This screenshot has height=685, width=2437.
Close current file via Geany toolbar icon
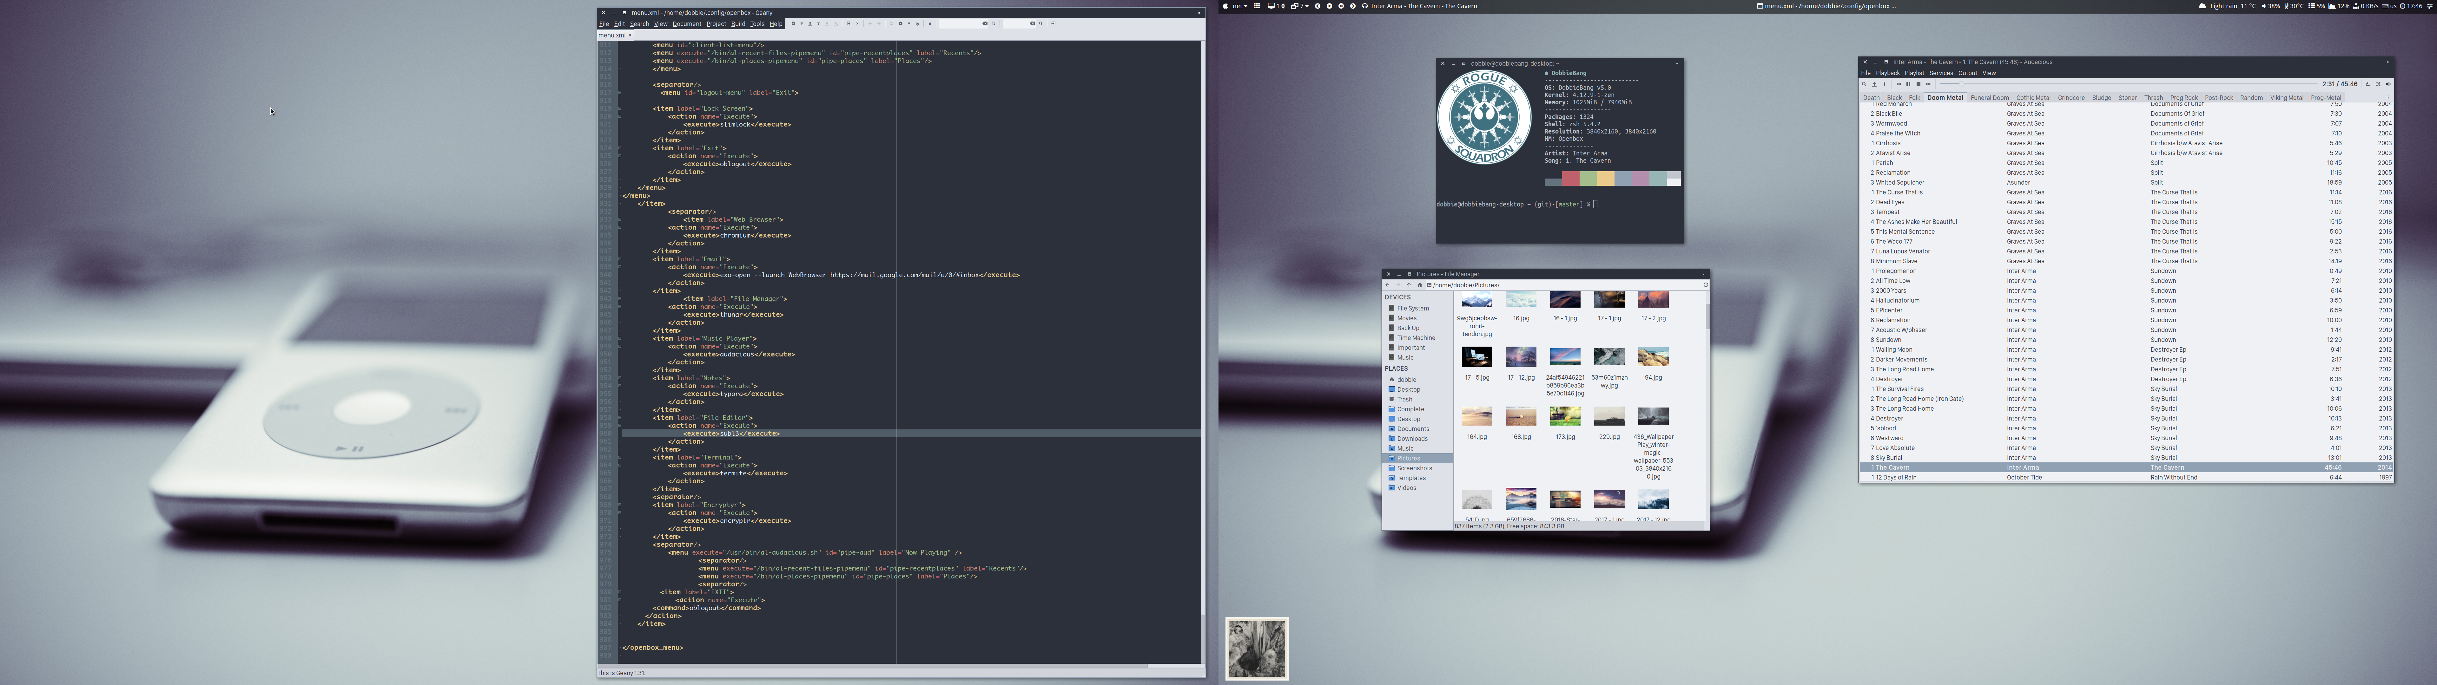(857, 24)
